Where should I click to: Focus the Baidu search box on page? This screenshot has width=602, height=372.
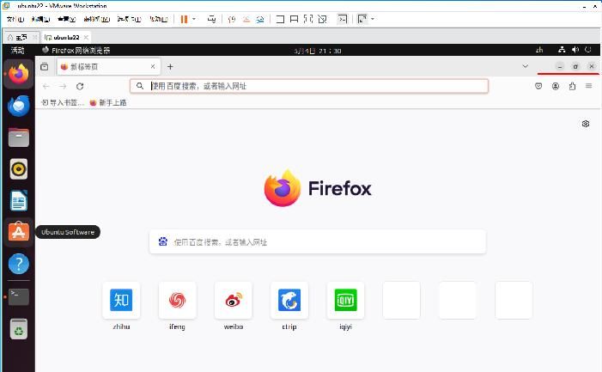pos(318,242)
